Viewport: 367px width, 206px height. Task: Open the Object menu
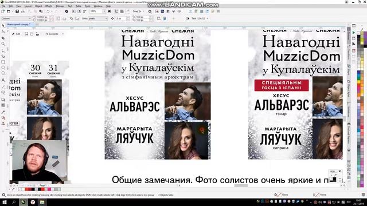(38, 6)
